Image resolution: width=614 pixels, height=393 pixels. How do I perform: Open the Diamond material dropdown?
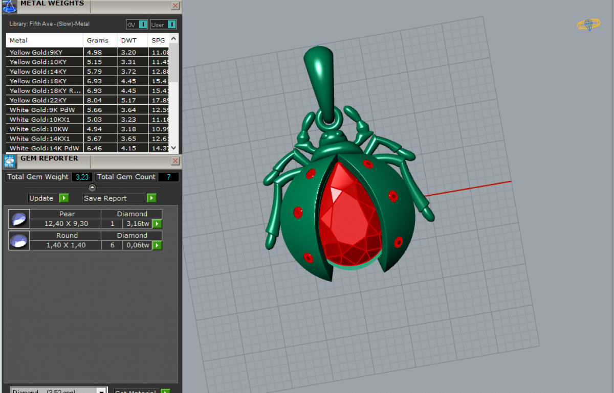tap(102, 390)
